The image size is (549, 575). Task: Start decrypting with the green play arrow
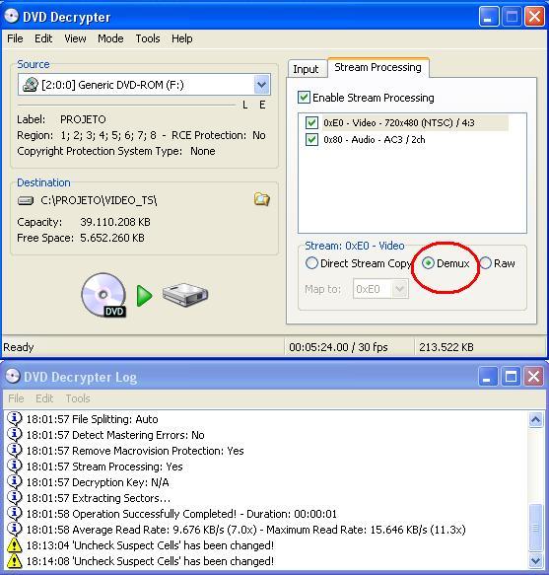(x=144, y=296)
